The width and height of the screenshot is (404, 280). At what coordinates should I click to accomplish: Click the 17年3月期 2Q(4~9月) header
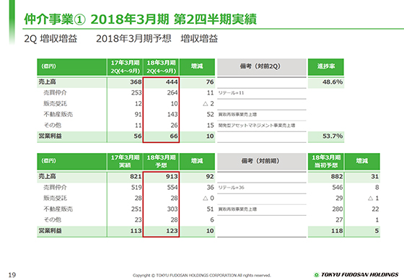tap(125, 67)
